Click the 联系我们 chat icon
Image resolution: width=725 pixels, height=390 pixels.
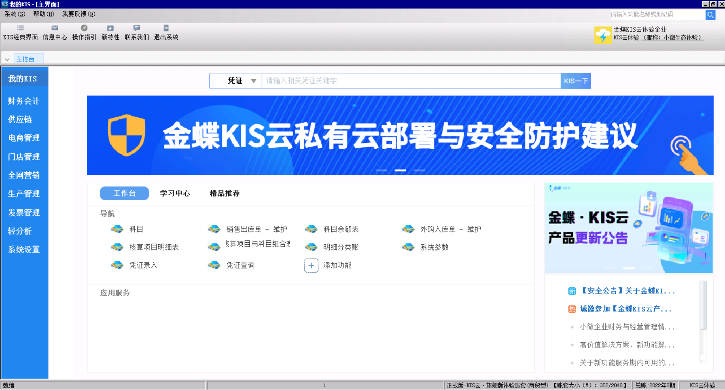pos(137,28)
